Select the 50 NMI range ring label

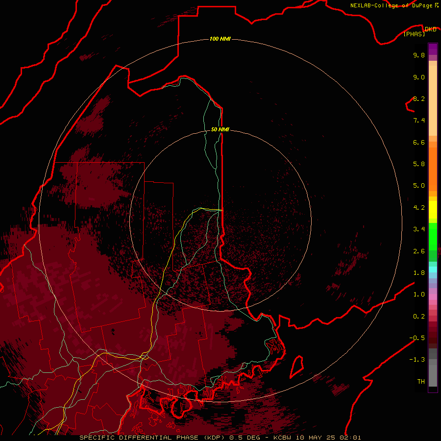220,129
